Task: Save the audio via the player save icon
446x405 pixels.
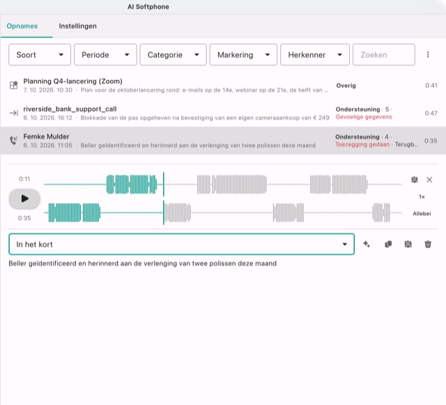Action: point(415,180)
